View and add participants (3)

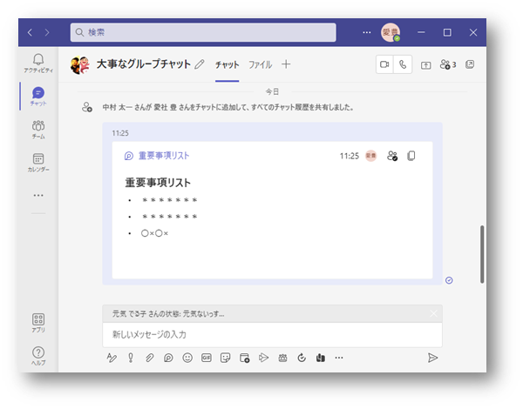448,64
